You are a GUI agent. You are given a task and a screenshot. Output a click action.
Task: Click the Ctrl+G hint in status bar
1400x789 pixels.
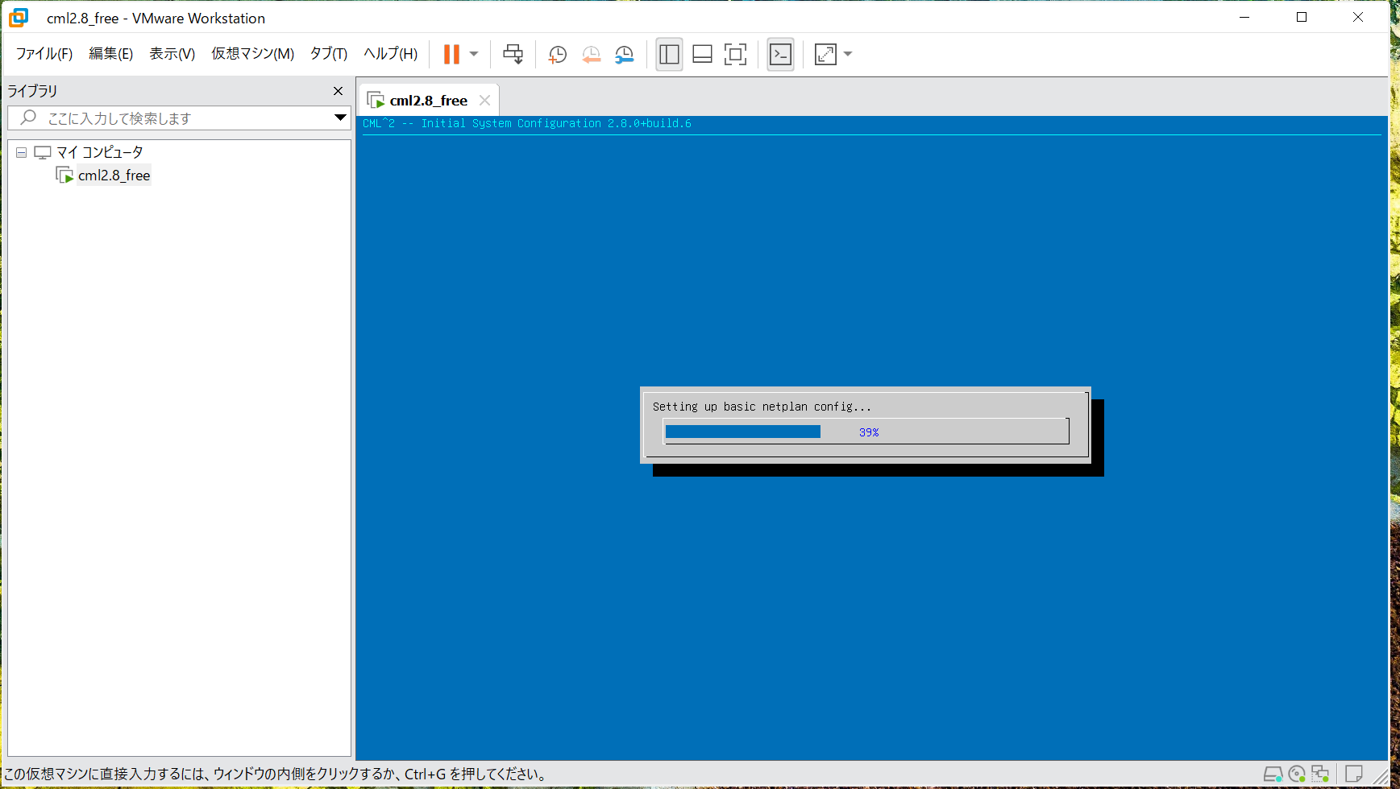(x=425, y=775)
